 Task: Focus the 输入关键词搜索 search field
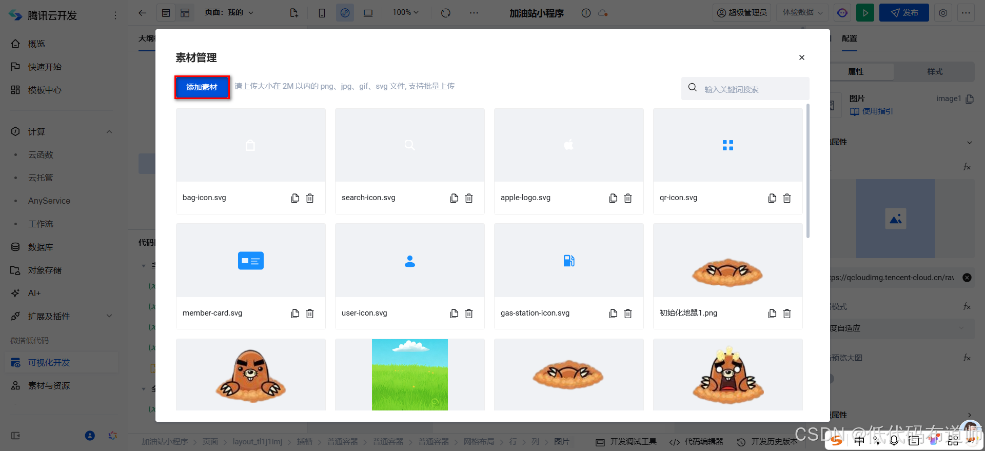pos(745,89)
